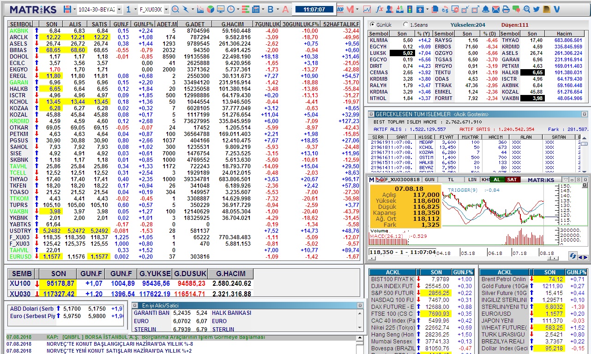The width and height of the screenshot is (591, 354).
Task: Close the En iyi Alici/Satici panel
Action: point(360,305)
